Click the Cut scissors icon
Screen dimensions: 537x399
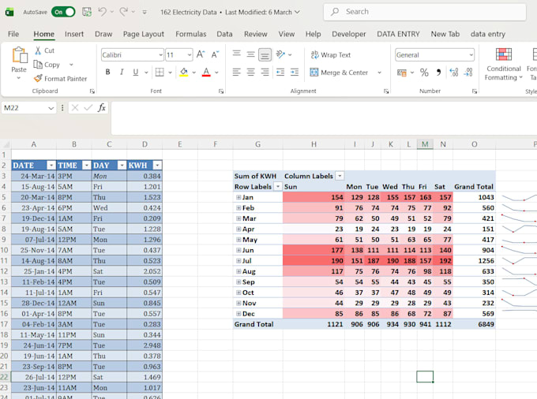pyautogui.click(x=38, y=50)
